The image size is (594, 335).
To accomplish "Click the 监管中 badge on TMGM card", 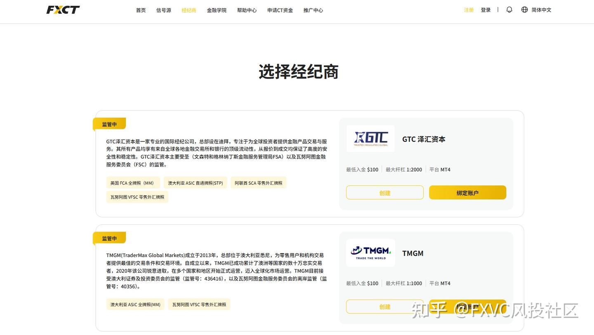I will pyautogui.click(x=109, y=238).
